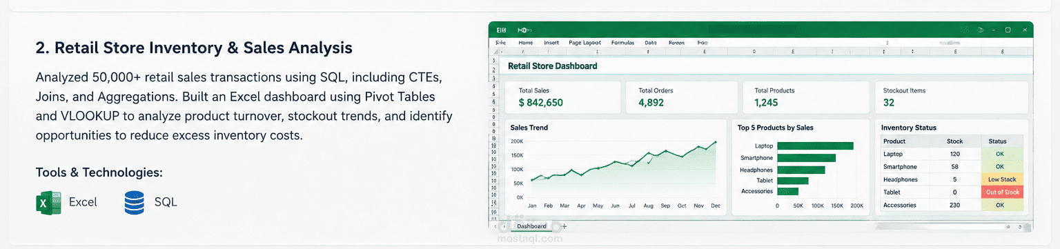This screenshot has height=249, width=1060.
Task: Click the "Dec" label on Sales Trend axis
Action: tap(715, 206)
